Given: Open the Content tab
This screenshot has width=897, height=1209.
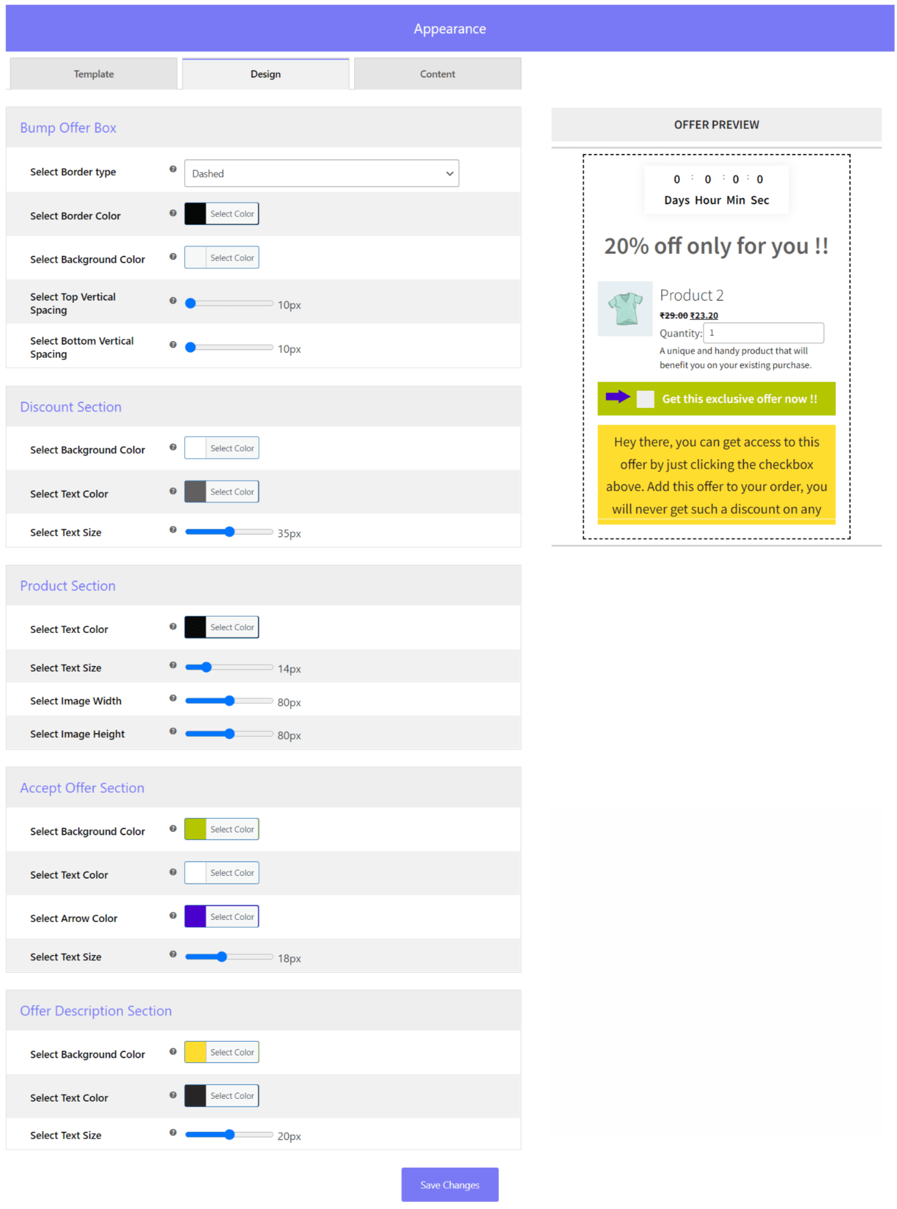Looking at the screenshot, I should point(438,74).
